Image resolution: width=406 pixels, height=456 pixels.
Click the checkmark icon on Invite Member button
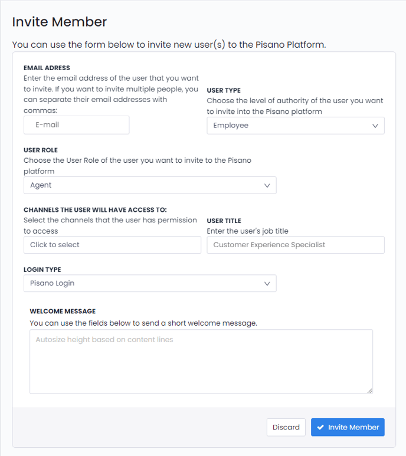point(320,427)
